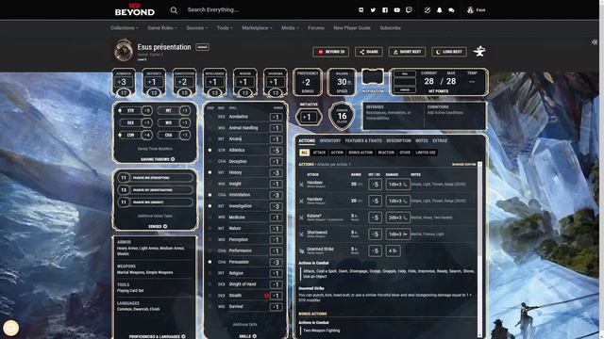Open the Twitter social link icon

[373, 10]
